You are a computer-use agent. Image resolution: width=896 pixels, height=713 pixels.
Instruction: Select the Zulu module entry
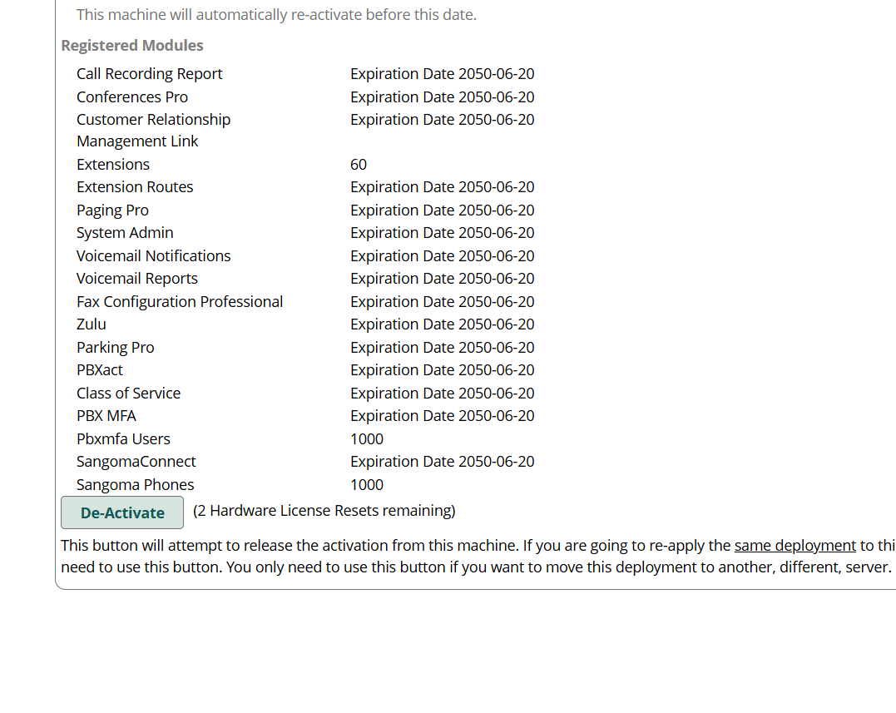[x=92, y=324]
